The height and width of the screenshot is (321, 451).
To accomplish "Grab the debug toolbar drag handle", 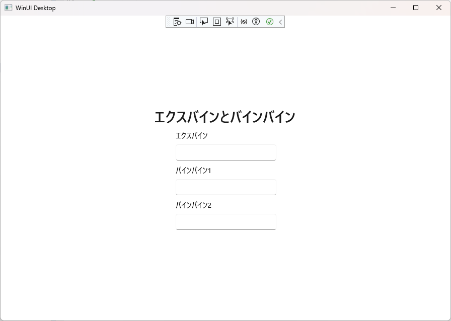I will point(169,22).
